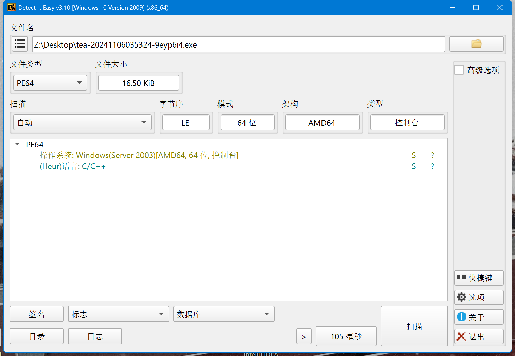The height and width of the screenshot is (356, 515).
Task: Open the 关于 about button
Action: point(479,317)
